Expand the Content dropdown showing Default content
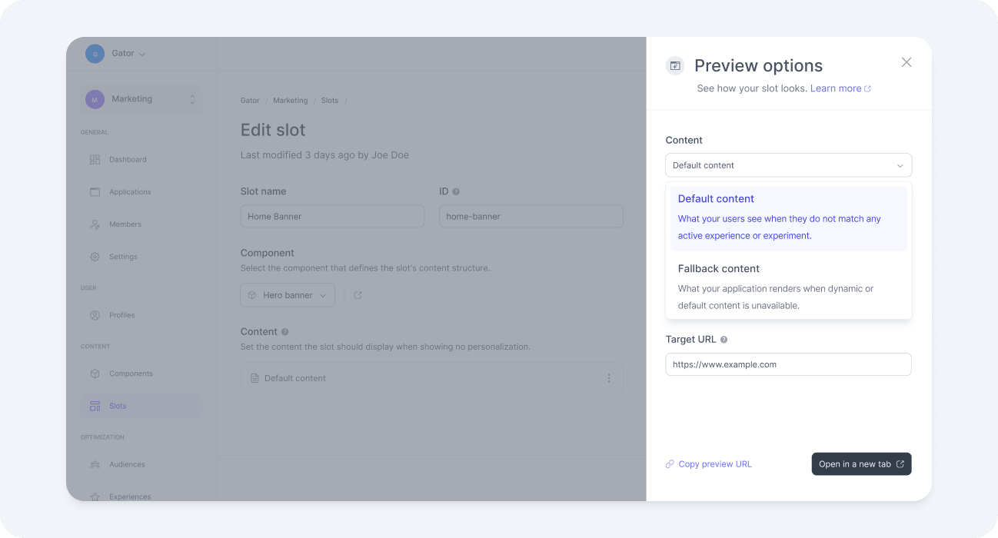The width and height of the screenshot is (998, 538). 788,165
